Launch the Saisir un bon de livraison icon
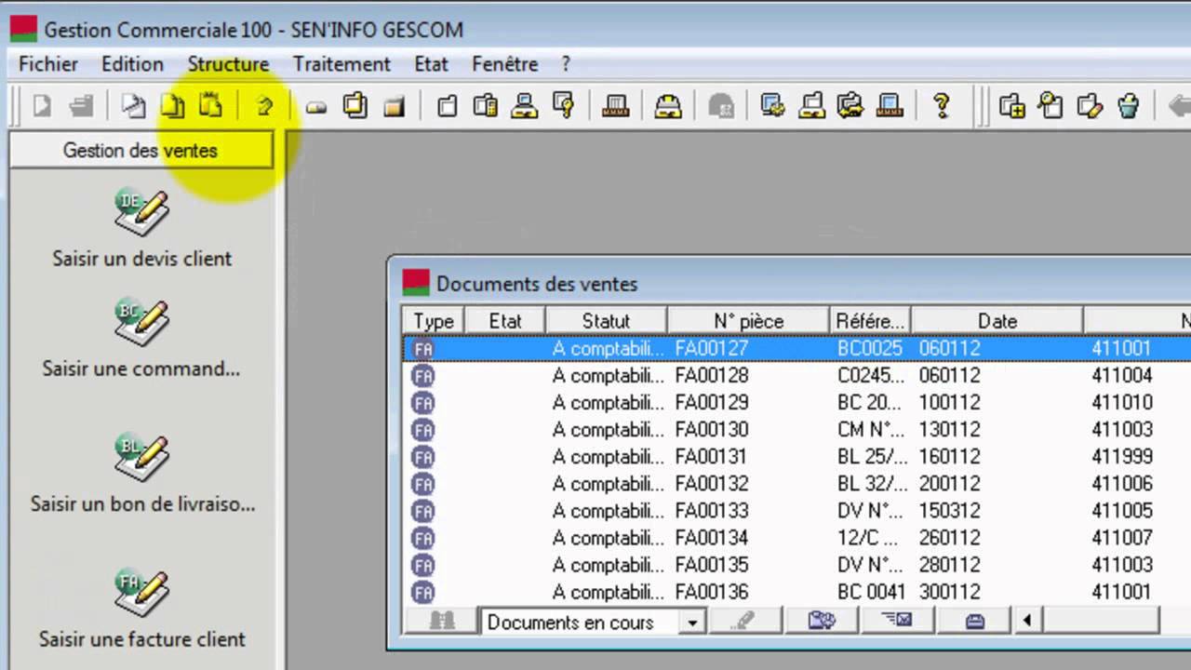 click(x=141, y=458)
